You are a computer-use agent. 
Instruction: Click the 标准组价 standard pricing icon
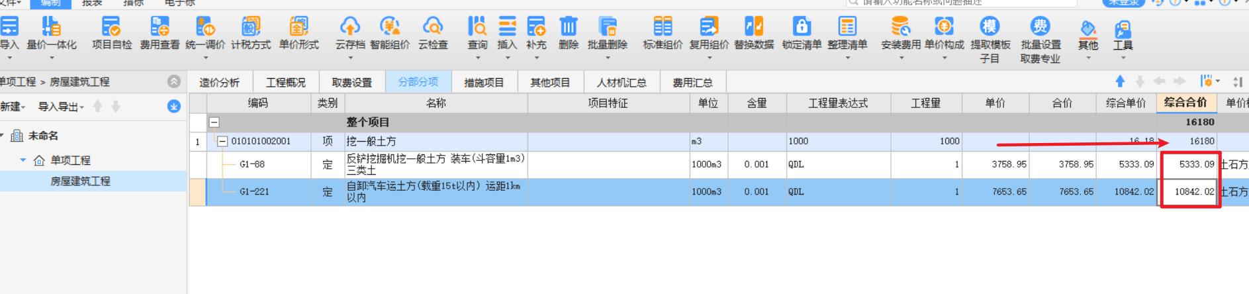[x=663, y=26]
